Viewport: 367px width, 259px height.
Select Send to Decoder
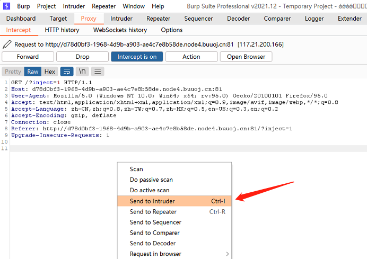[174, 243]
